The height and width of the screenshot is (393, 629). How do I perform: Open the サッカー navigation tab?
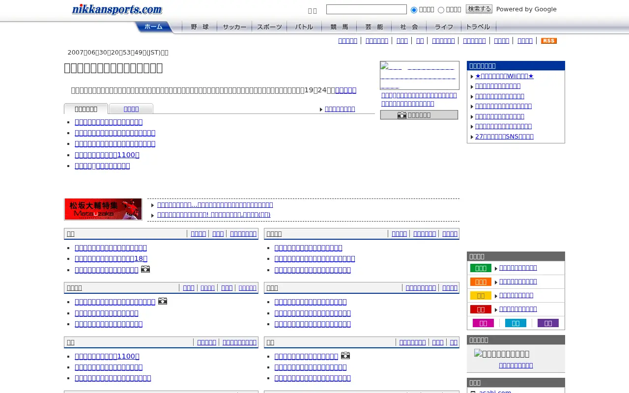click(x=234, y=27)
